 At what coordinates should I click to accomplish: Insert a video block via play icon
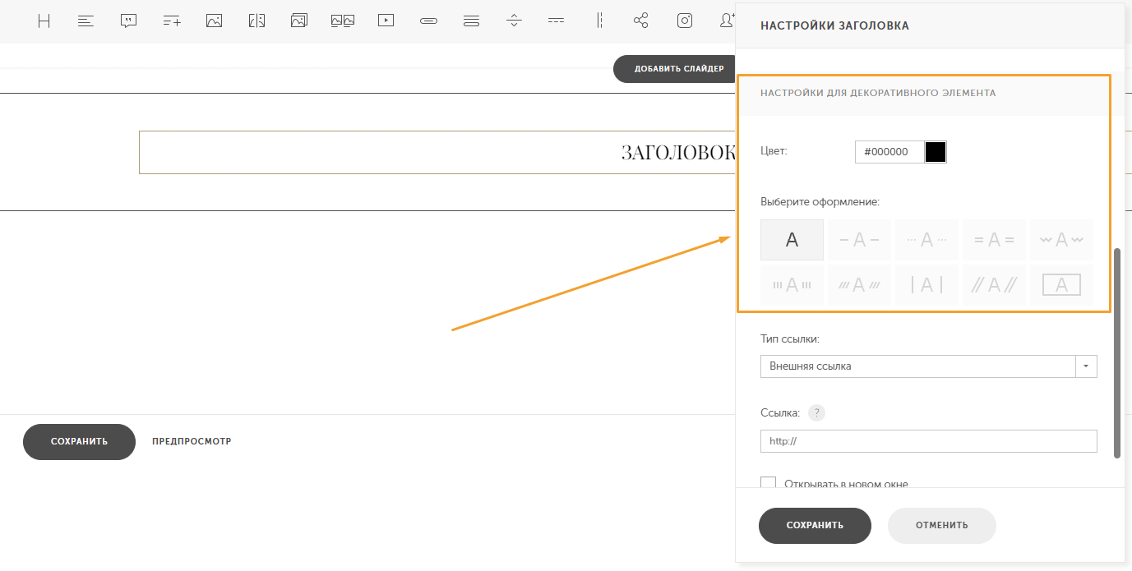[x=386, y=21]
